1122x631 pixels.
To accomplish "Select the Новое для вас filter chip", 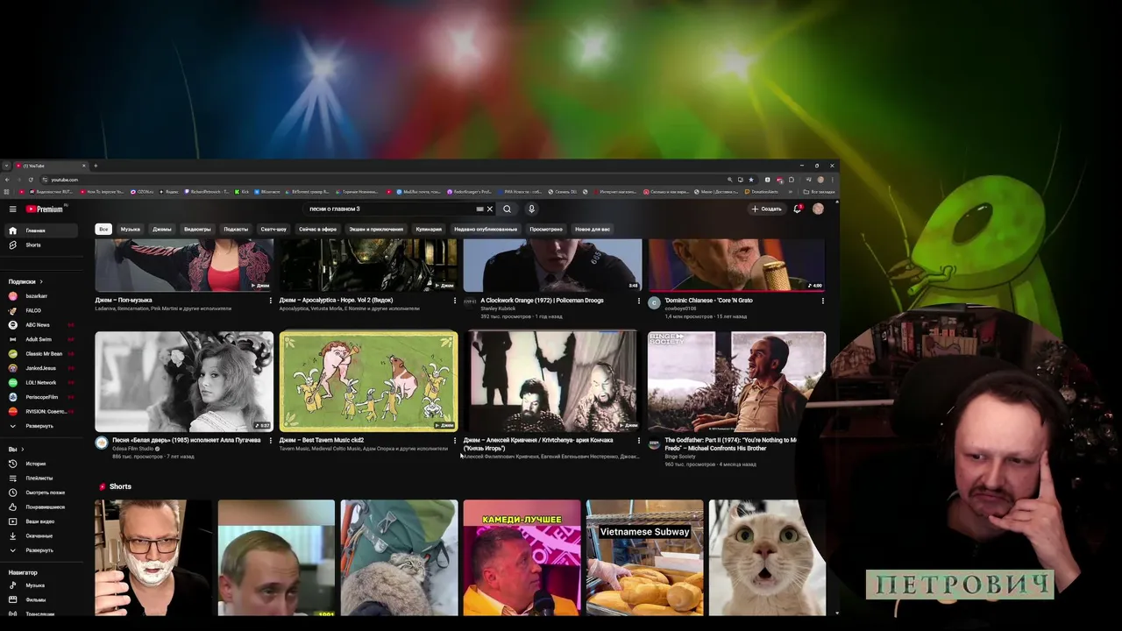I will pos(593,229).
